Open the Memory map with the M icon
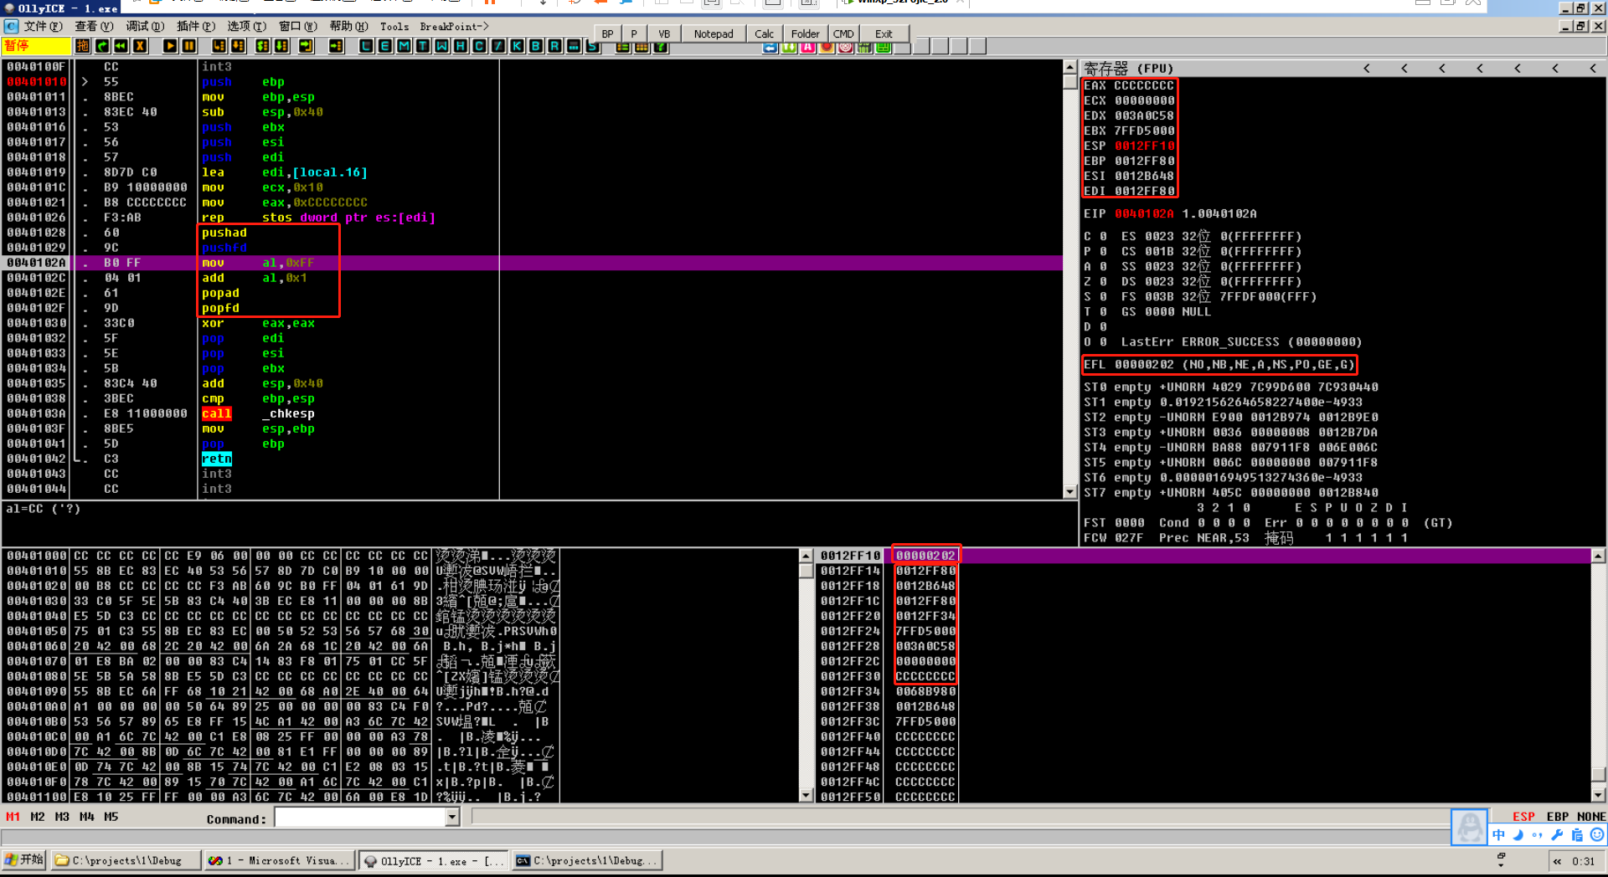This screenshot has width=1608, height=877. tap(405, 46)
